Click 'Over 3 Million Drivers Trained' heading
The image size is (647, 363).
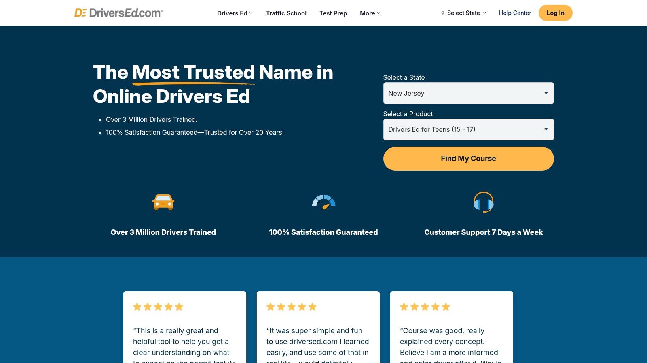[x=163, y=232]
